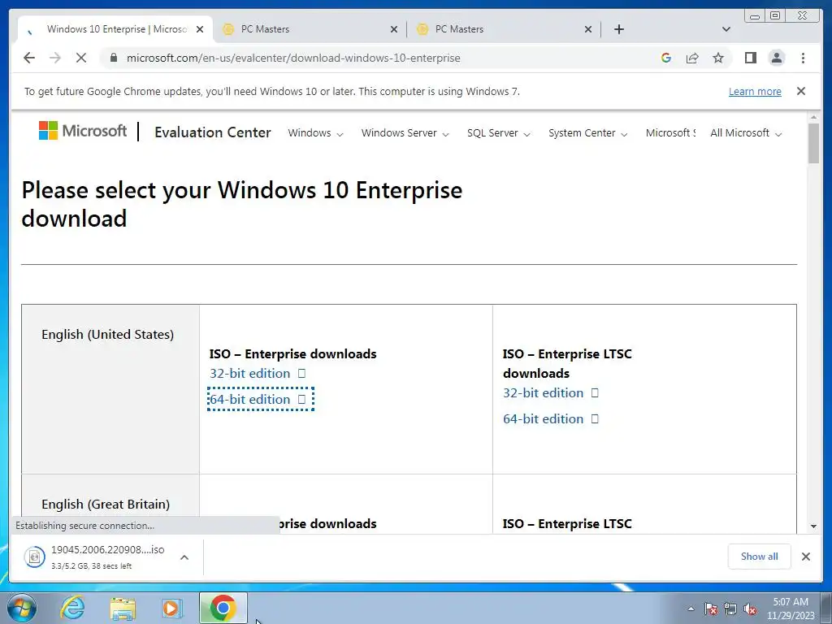Screen dimensions: 832x624
Task: Open Chrome side panel
Action: coord(750,58)
